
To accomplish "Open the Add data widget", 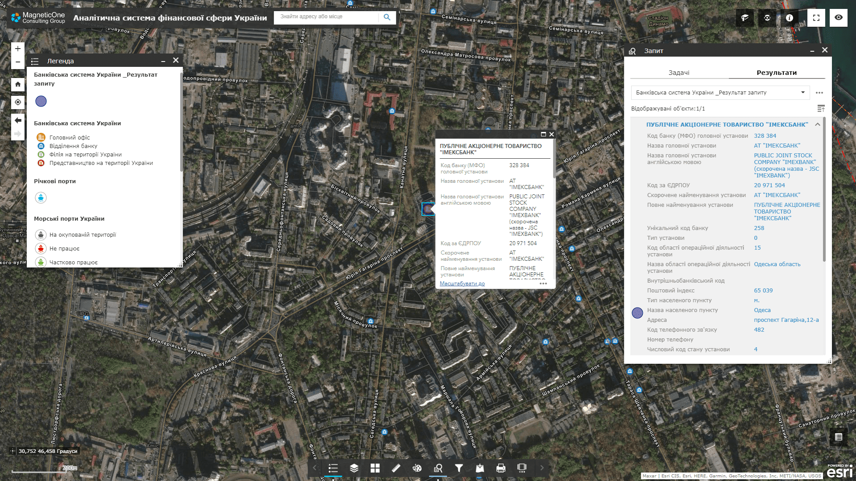I will 480,468.
